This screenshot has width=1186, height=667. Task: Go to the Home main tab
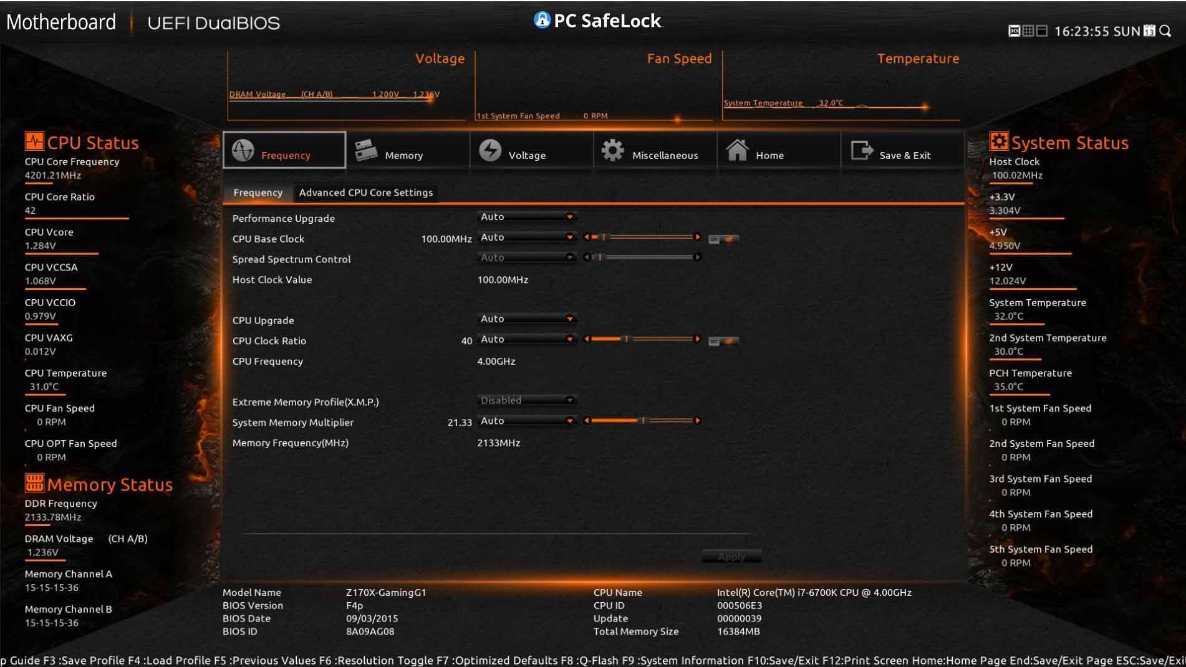(778, 150)
